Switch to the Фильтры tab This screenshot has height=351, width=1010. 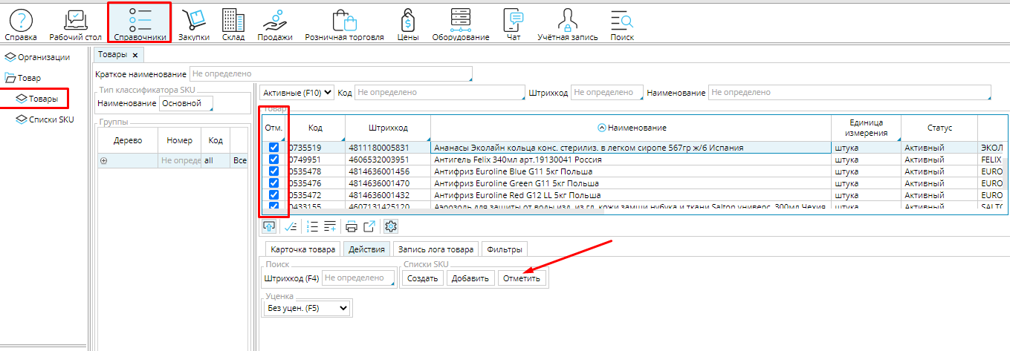tap(504, 249)
